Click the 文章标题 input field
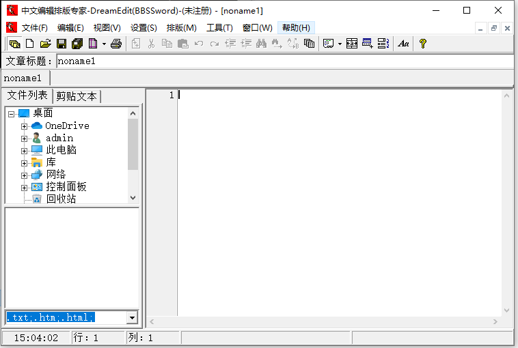518x348 pixels. [285, 61]
